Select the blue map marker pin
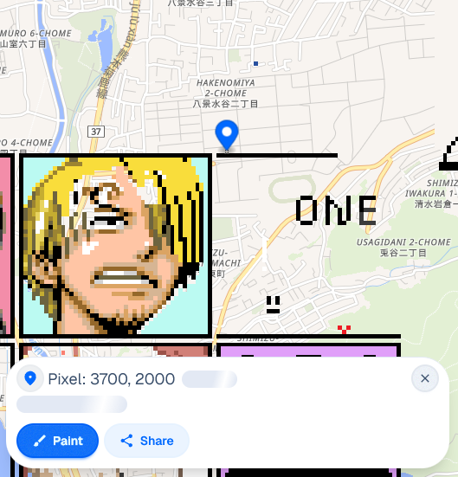 pyautogui.click(x=227, y=134)
